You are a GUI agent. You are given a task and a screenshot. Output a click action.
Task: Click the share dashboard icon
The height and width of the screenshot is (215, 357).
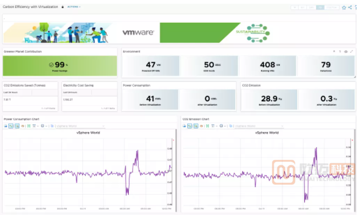350,8
